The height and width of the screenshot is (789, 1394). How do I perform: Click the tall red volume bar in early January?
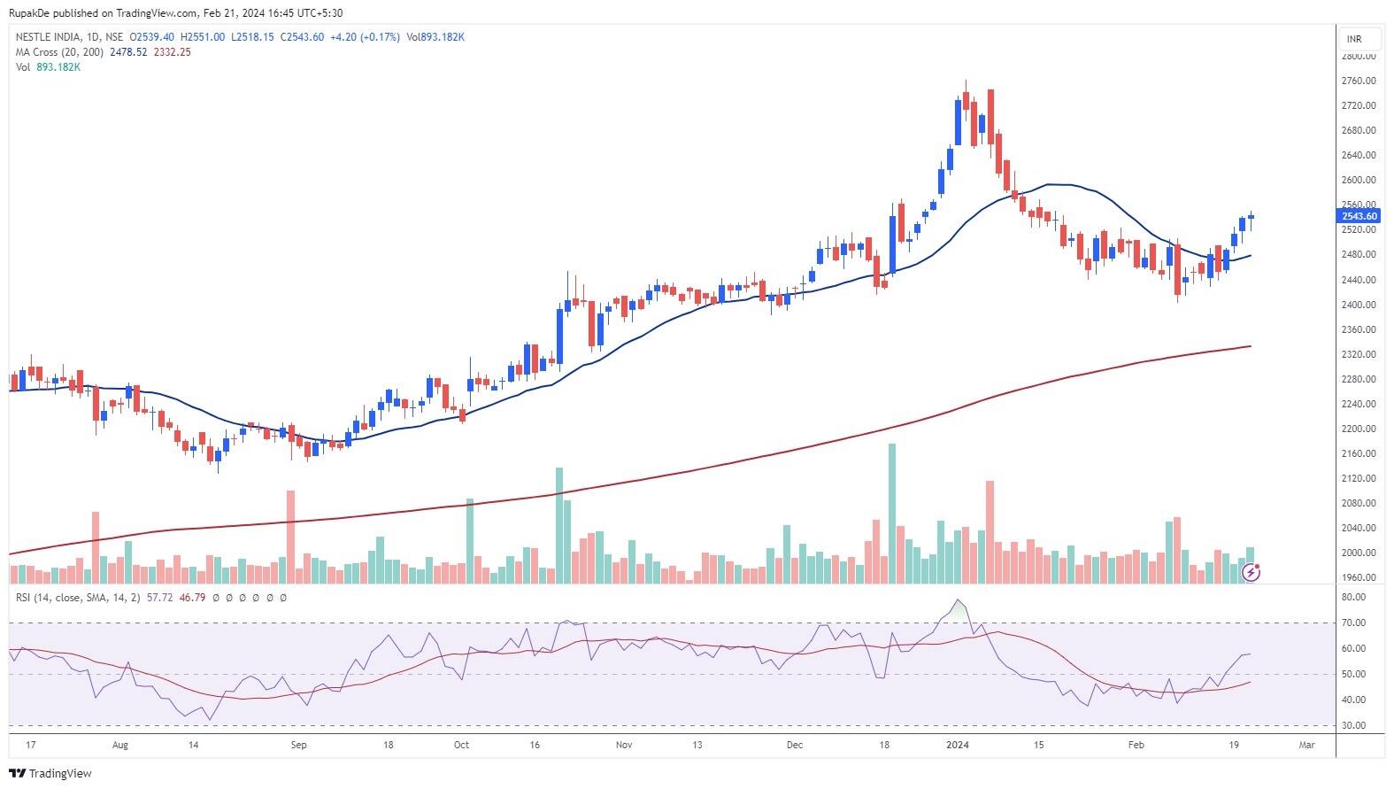point(990,532)
